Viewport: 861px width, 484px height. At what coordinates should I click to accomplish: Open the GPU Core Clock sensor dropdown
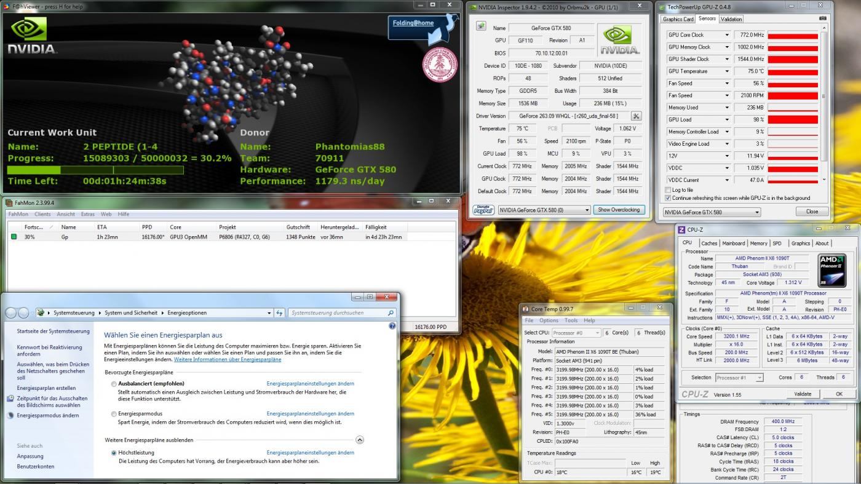(x=727, y=35)
